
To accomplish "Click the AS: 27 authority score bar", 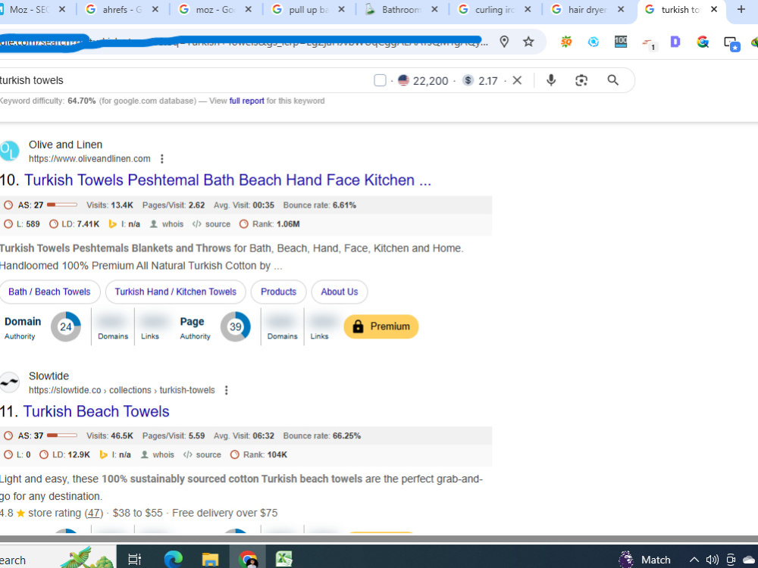I will point(62,205).
